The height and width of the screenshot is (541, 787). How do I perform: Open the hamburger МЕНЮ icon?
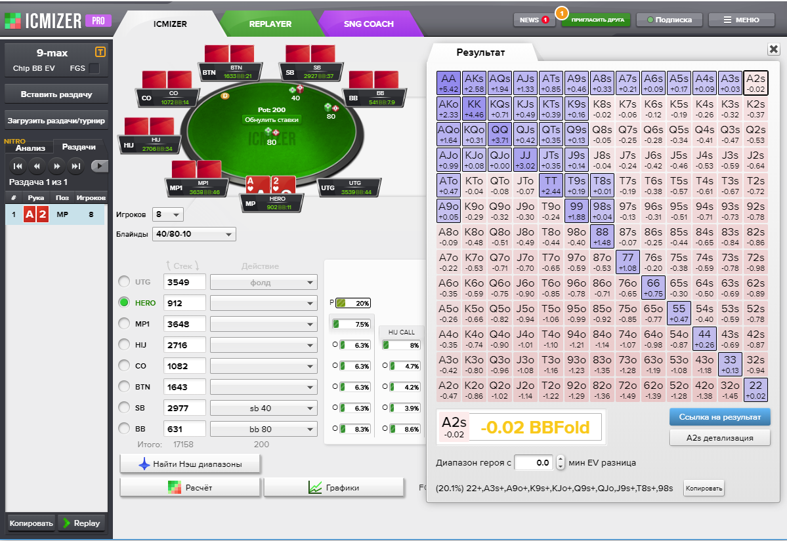point(727,20)
